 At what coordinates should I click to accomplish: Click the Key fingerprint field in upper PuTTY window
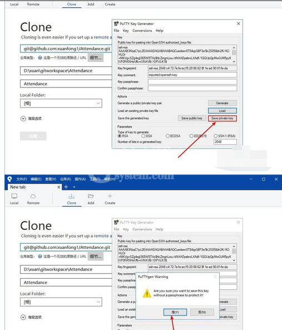[x=192, y=68]
